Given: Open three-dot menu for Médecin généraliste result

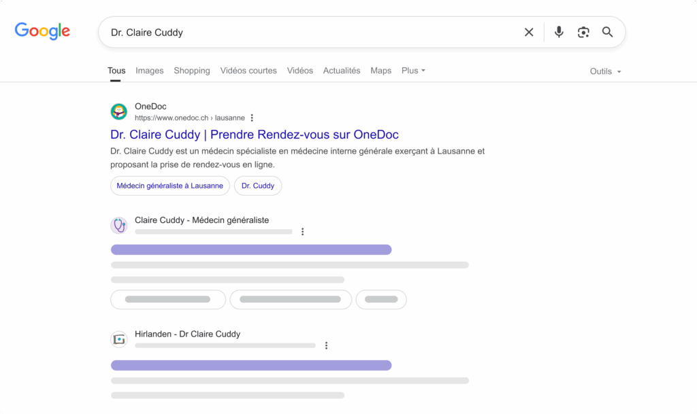Looking at the screenshot, I should tap(302, 232).
